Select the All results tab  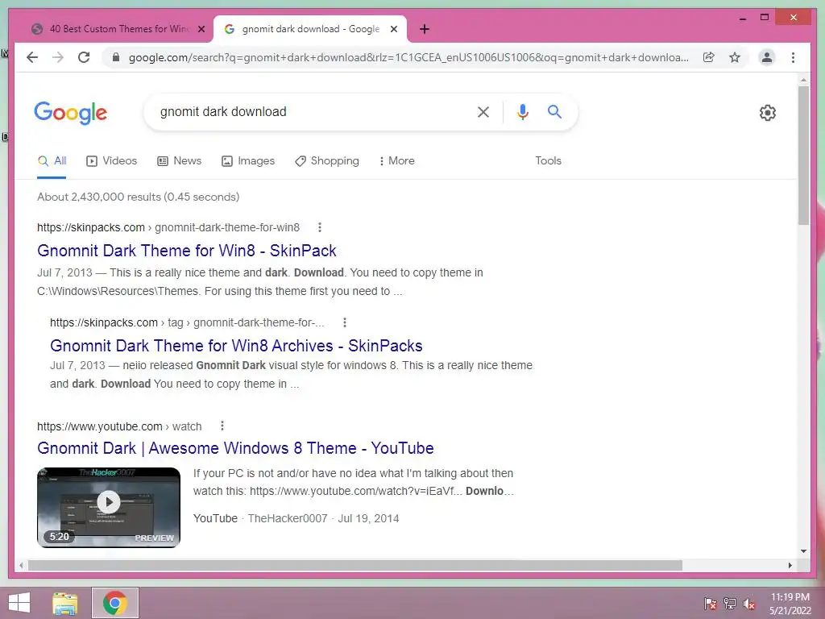[x=52, y=161]
